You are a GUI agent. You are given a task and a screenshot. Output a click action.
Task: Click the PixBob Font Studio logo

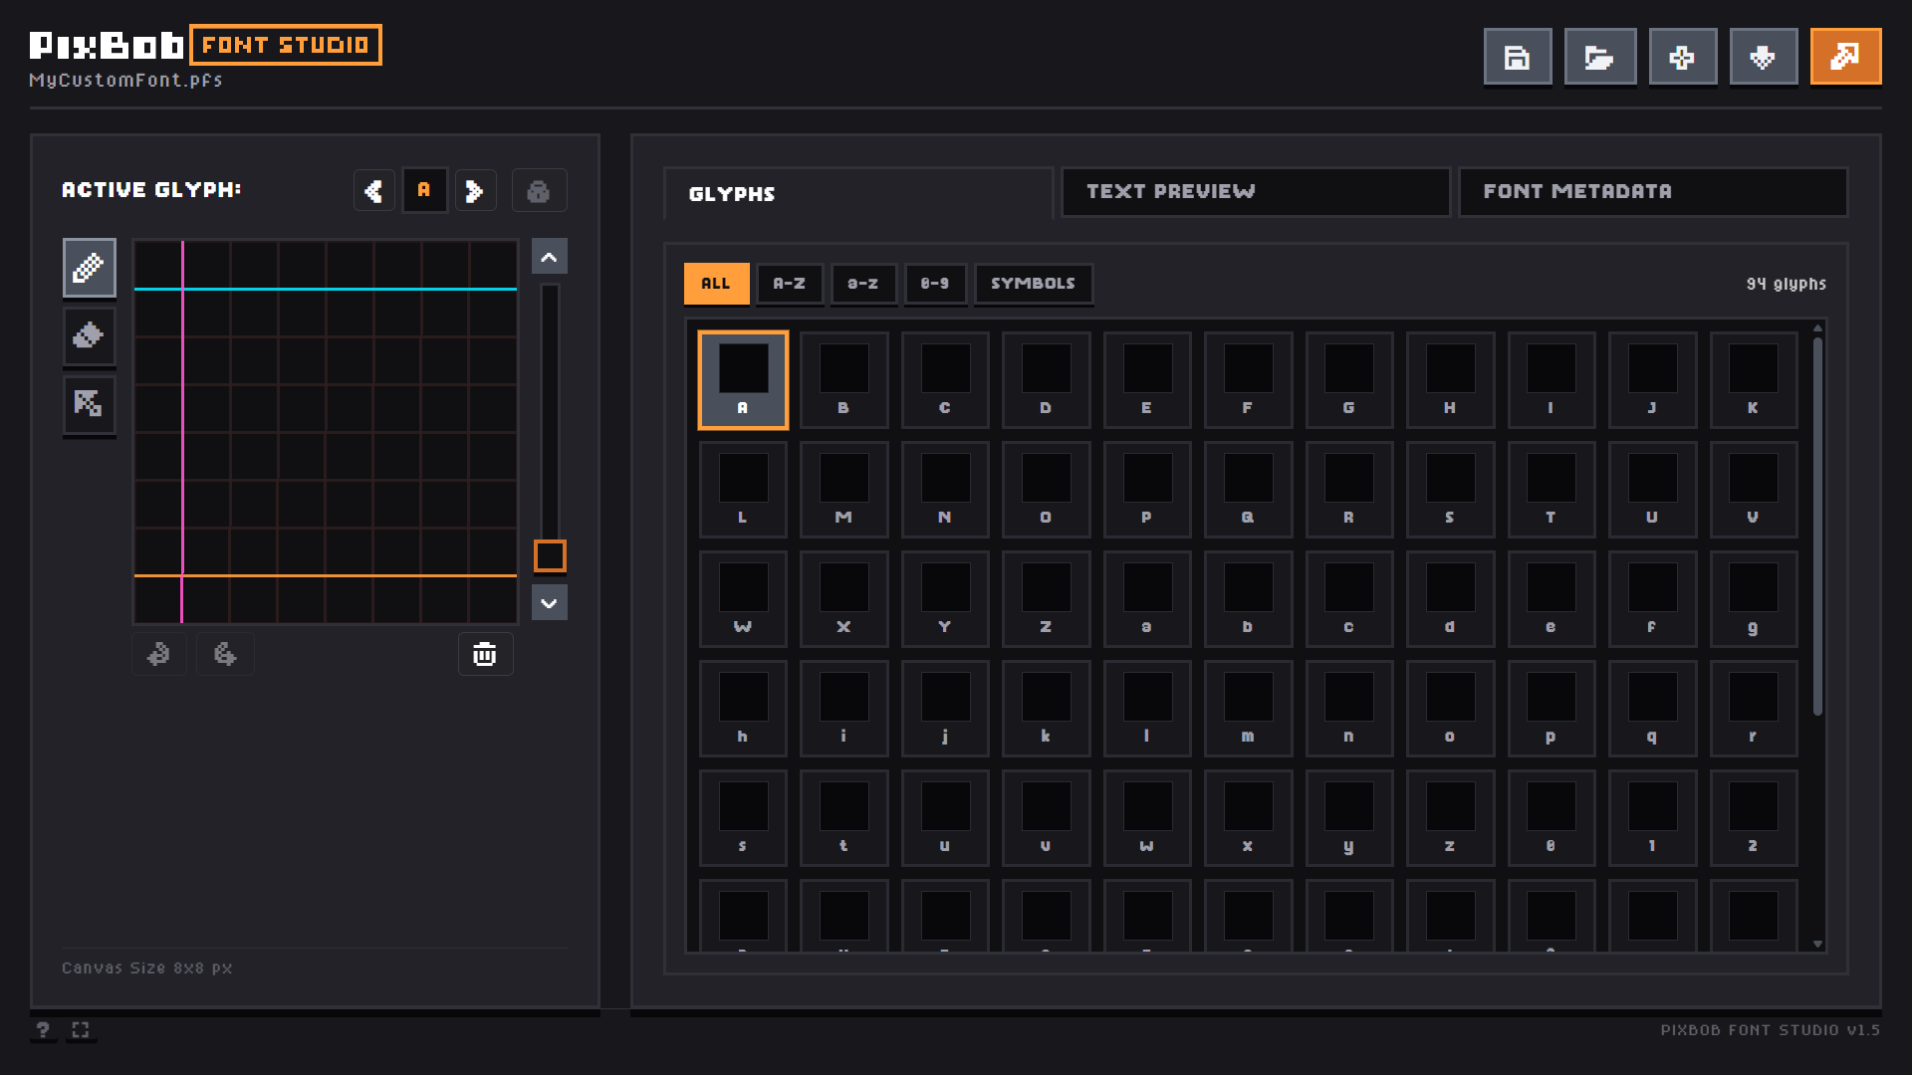coord(206,45)
